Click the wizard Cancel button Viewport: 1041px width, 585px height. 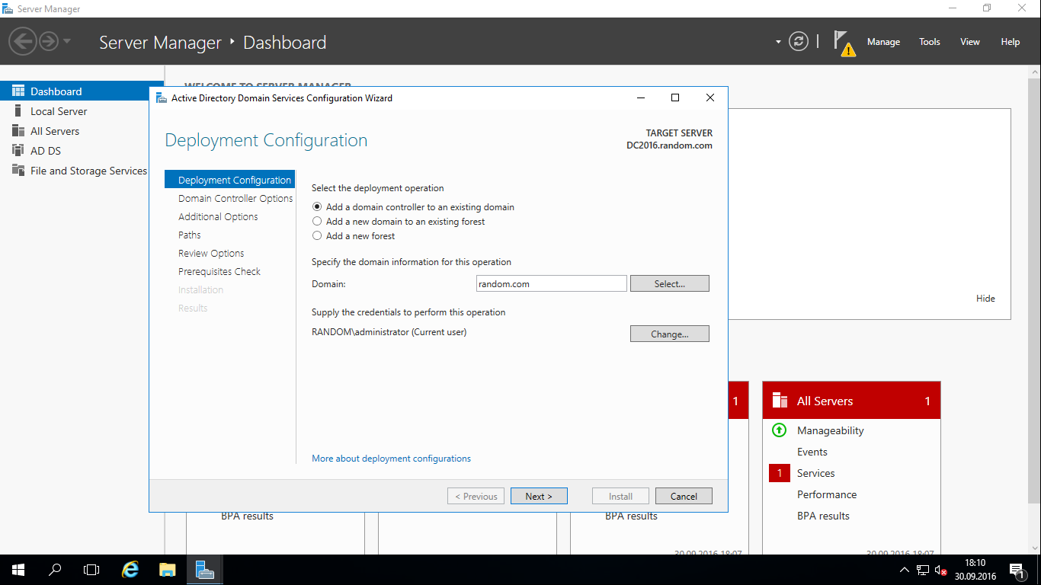(x=684, y=496)
